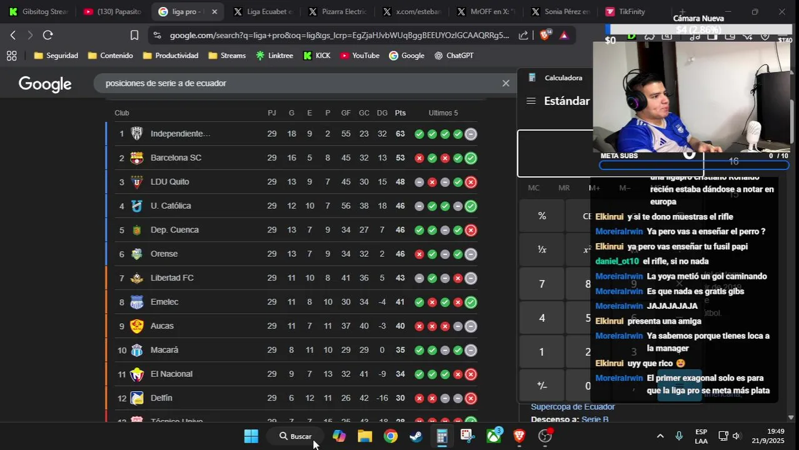Switch to the Gibsitog Stream tab
Image resolution: width=799 pixels, height=450 pixels.
[38, 12]
